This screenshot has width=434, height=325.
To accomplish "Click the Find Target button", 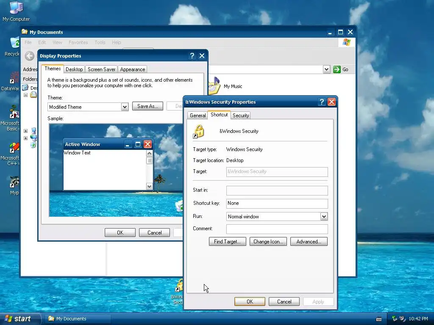I will click(228, 242).
